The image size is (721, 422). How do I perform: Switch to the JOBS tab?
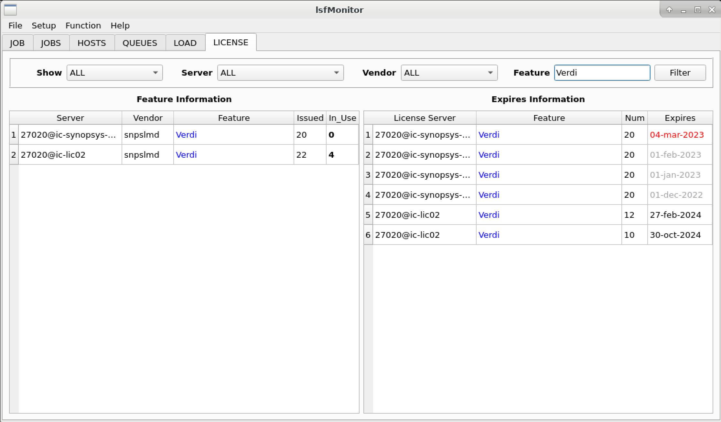51,43
